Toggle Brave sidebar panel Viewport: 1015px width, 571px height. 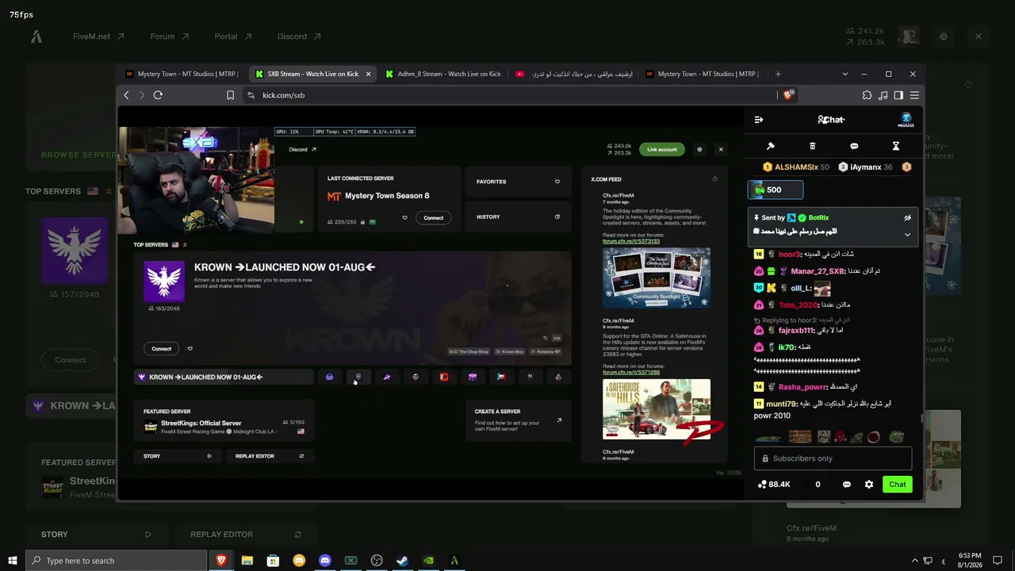[898, 95]
